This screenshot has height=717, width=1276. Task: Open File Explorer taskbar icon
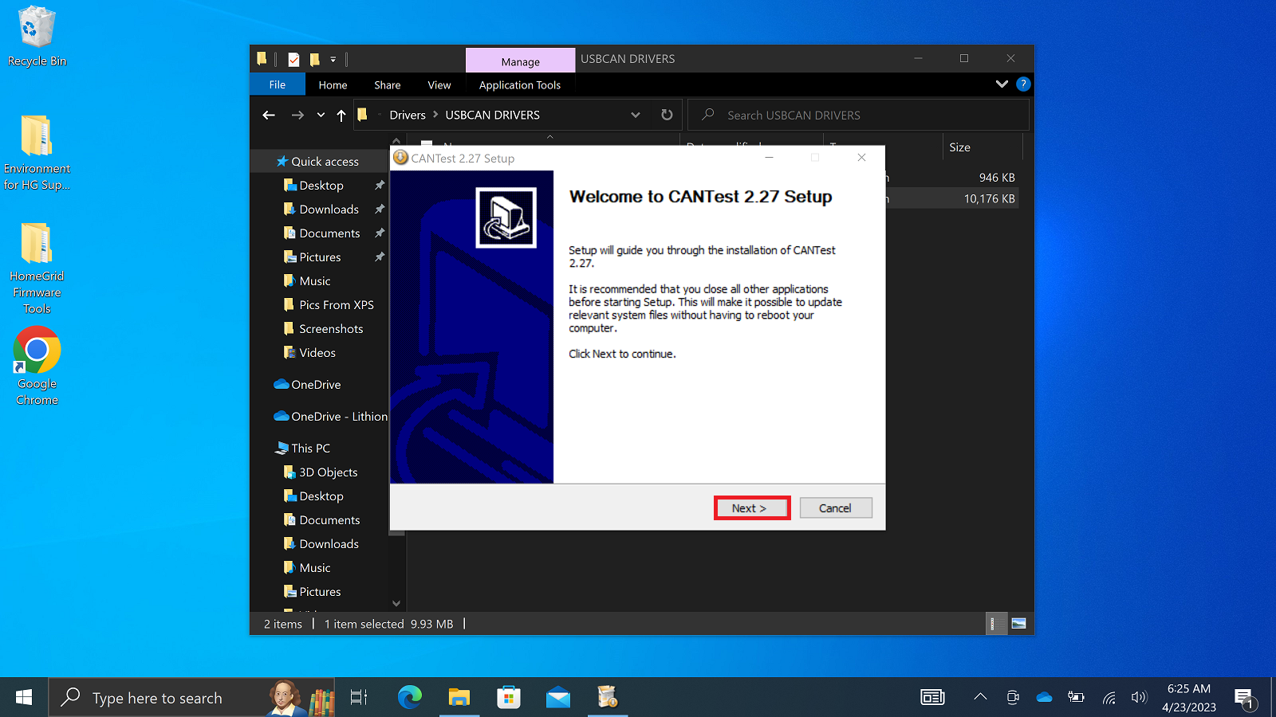(459, 697)
